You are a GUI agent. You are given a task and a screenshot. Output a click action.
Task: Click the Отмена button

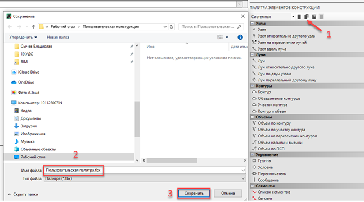coord(228,193)
